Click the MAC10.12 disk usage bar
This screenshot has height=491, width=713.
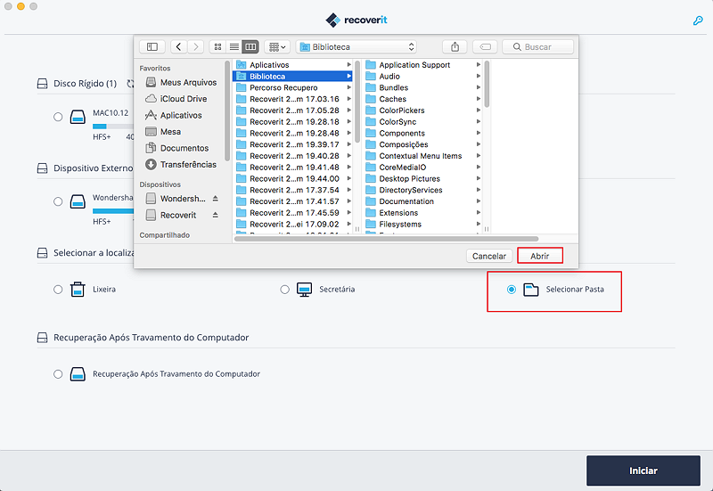(x=113, y=127)
